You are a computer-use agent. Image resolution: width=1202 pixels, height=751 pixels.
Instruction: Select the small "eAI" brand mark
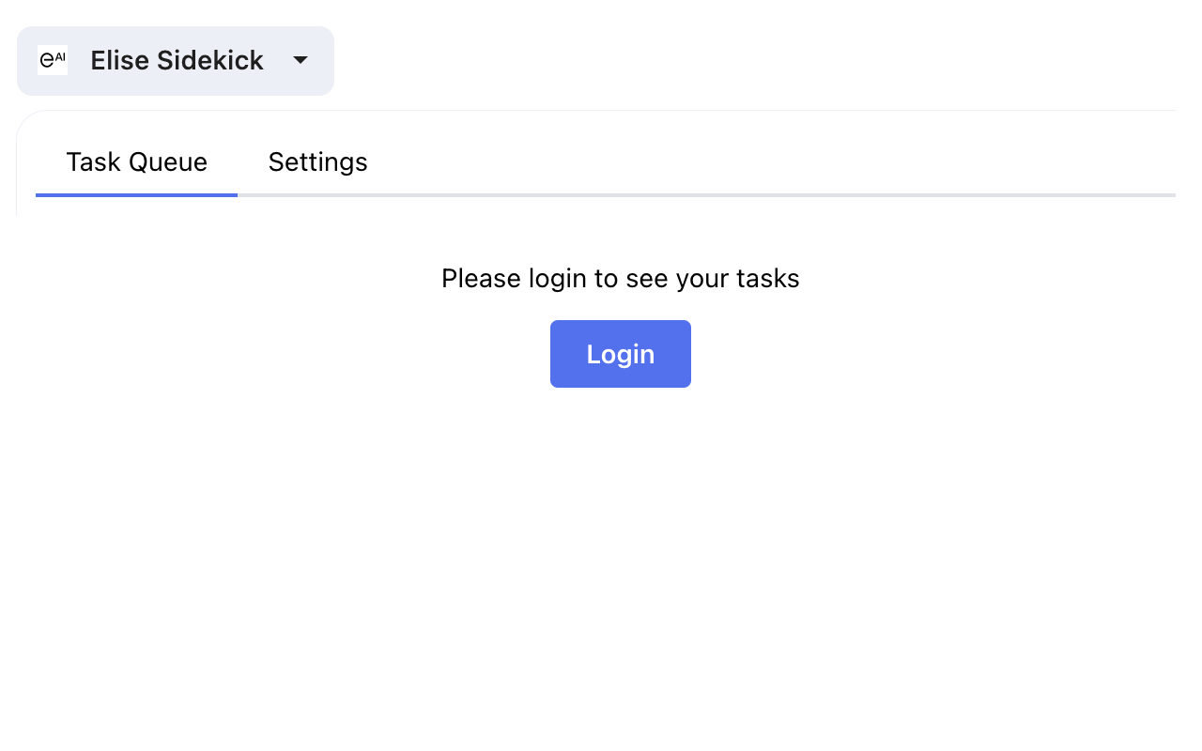[x=53, y=60]
